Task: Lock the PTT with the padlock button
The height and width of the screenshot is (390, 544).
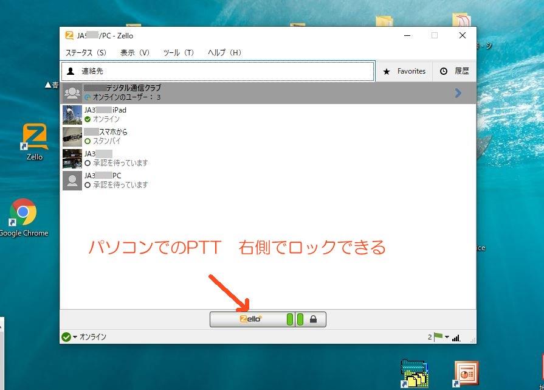Action: (x=313, y=319)
